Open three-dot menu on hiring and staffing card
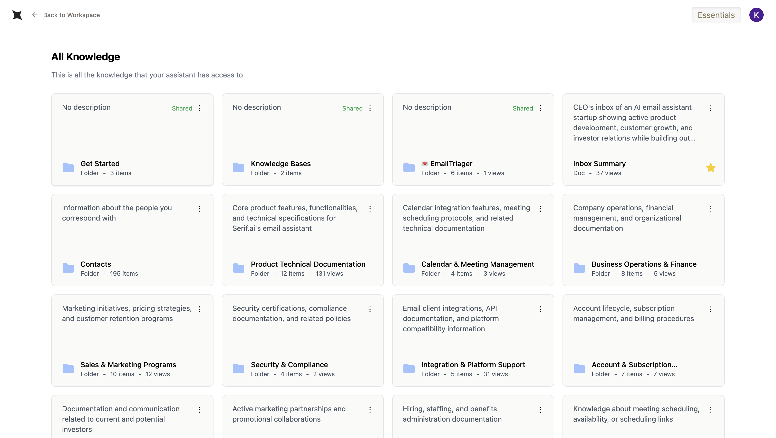Screen dimensions: 776x438 coord(540,410)
